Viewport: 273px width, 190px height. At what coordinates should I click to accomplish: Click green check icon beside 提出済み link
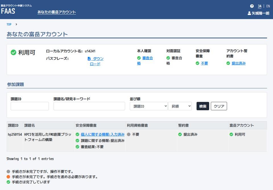pos(228,63)
